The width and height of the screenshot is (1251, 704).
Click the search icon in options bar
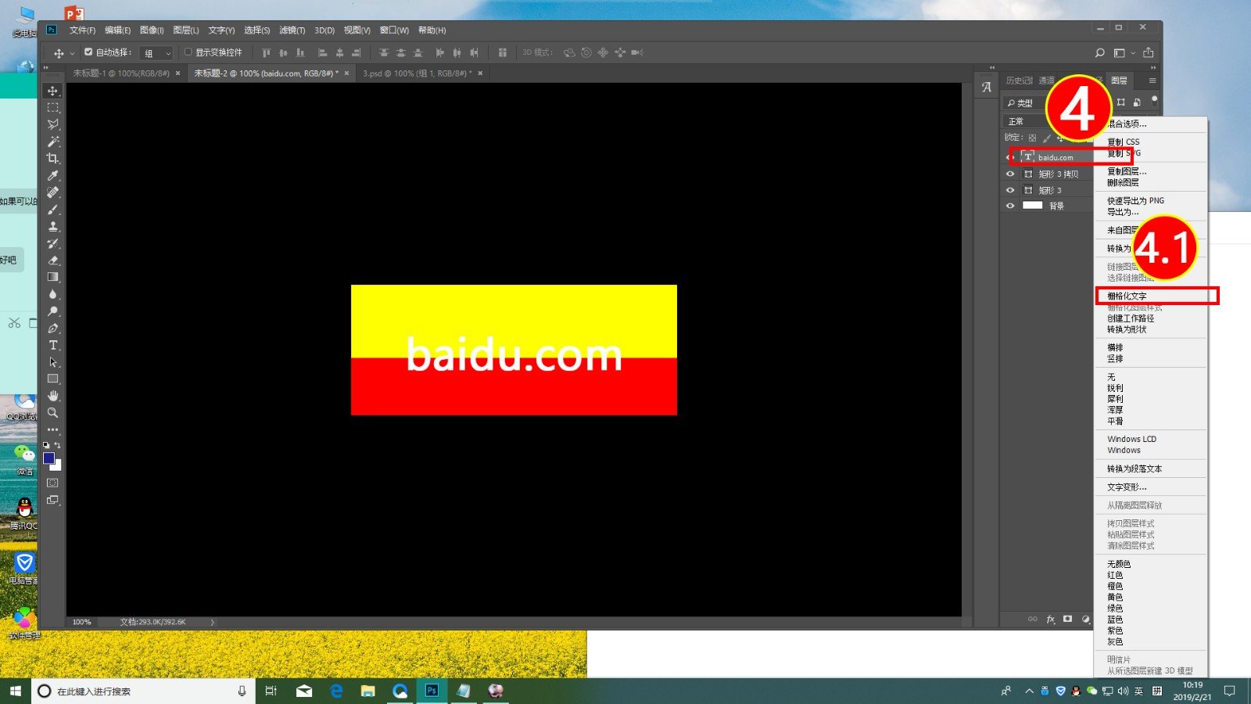[1099, 52]
